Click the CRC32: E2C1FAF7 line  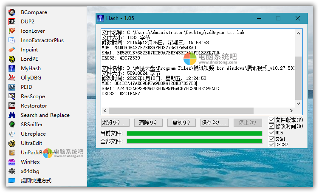[121, 94]
